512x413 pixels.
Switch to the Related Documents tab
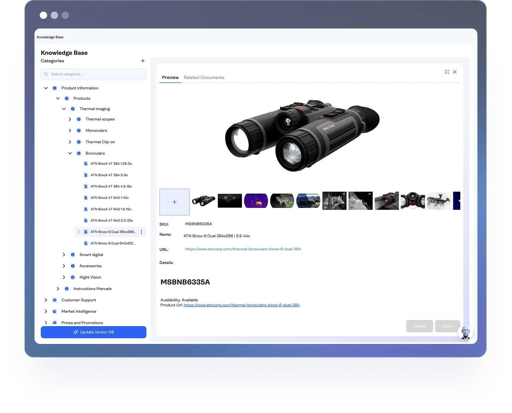pyautogui.click(x=204, y=78)
